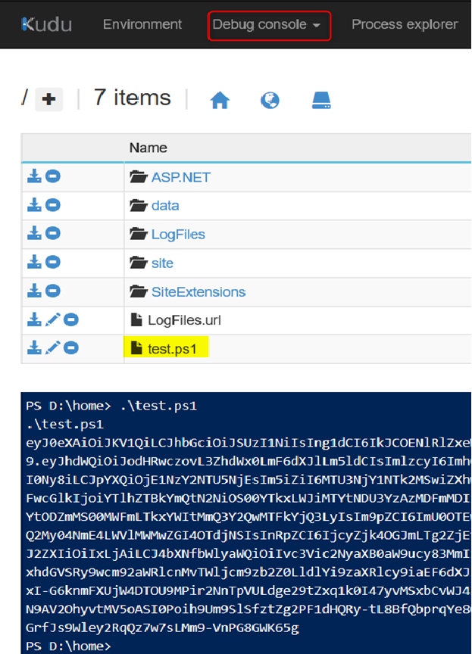The height and width of the screenshot is (654, 472).
Task: Delete the LogFiles.url file
Action: (x=71, y=319)
